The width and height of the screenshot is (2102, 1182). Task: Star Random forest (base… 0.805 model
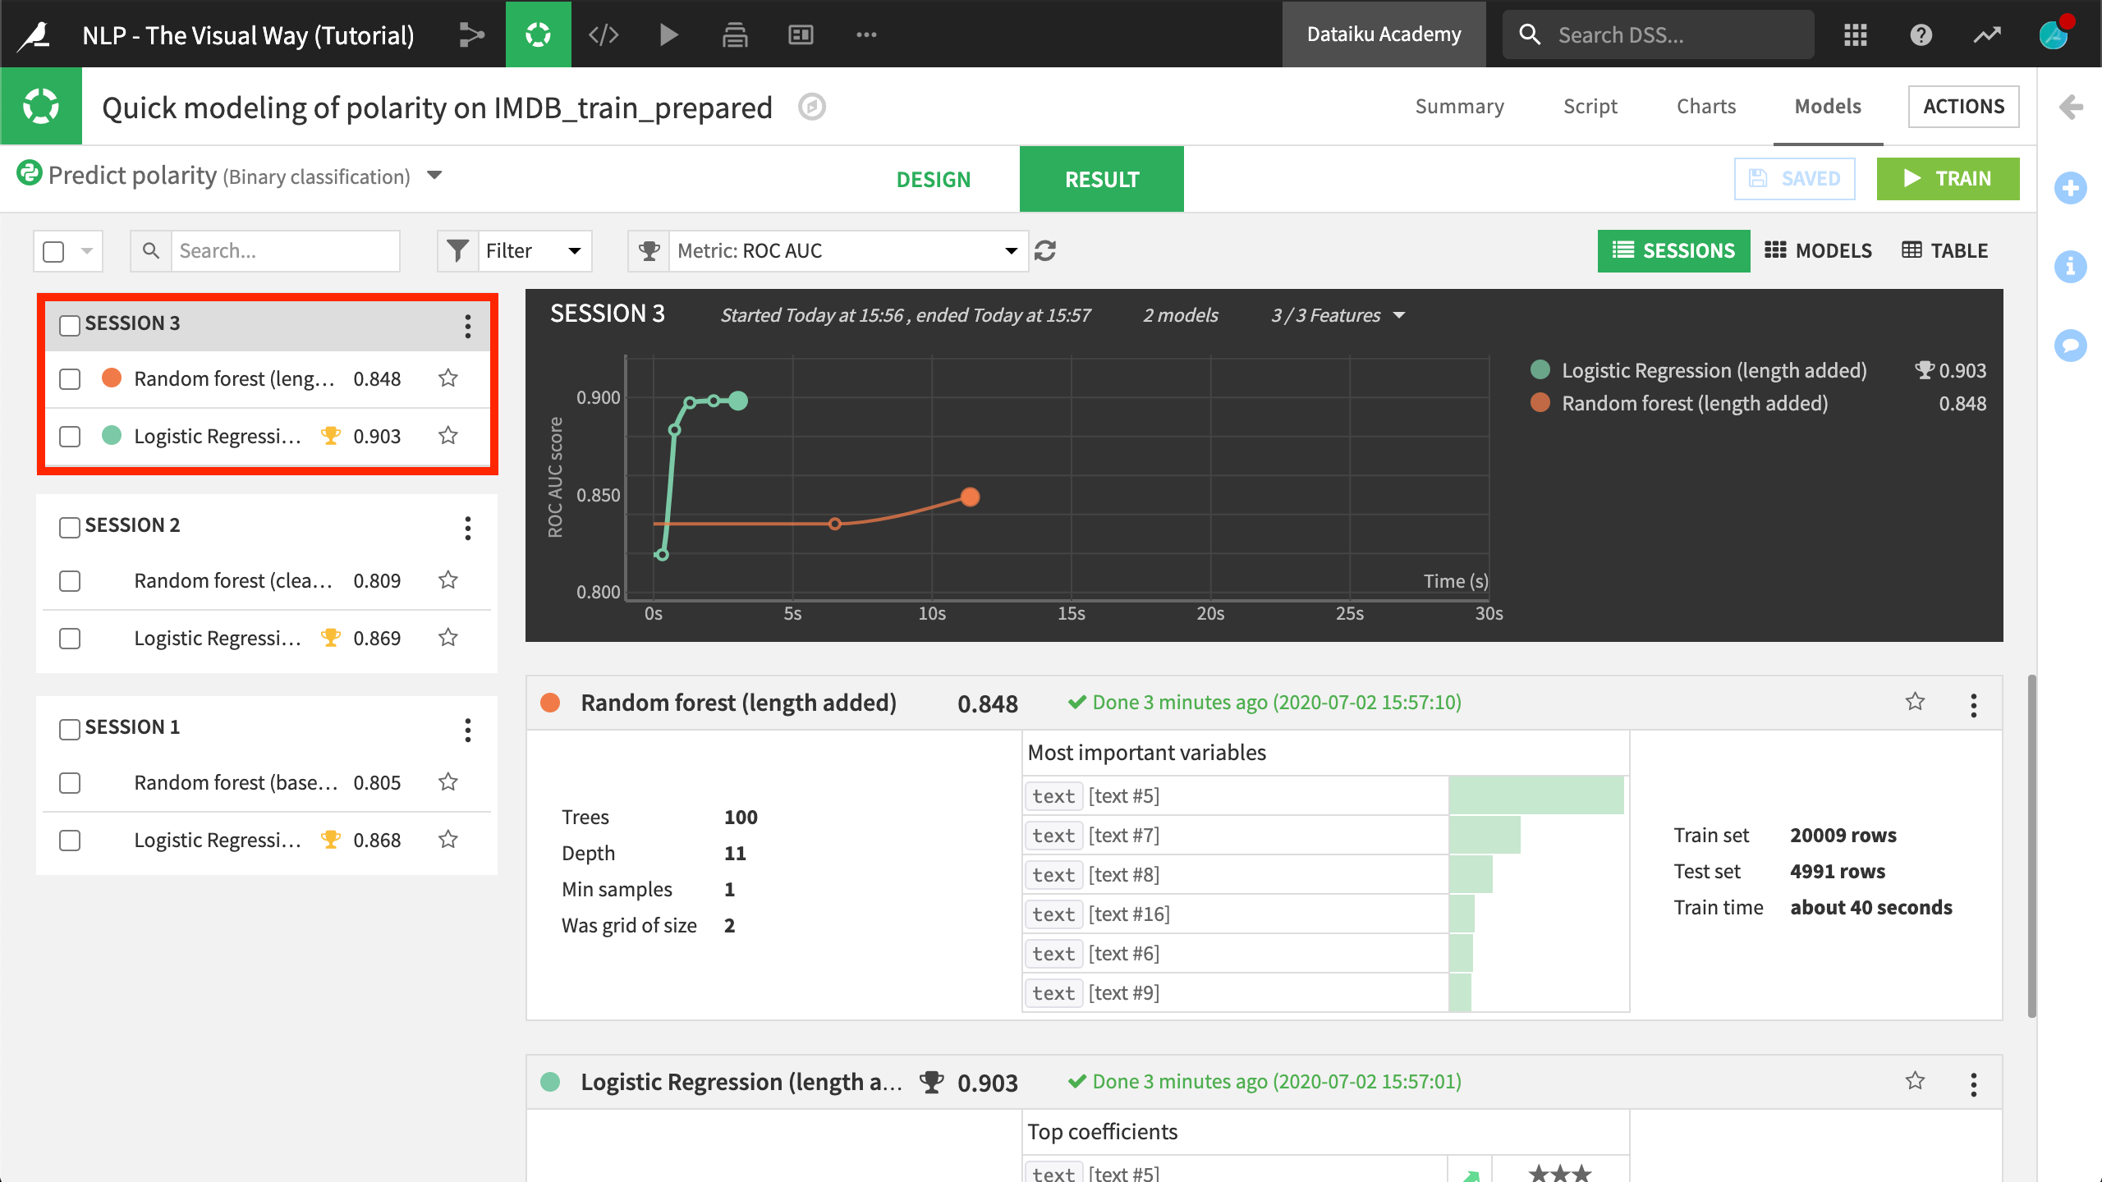point(448,782)
